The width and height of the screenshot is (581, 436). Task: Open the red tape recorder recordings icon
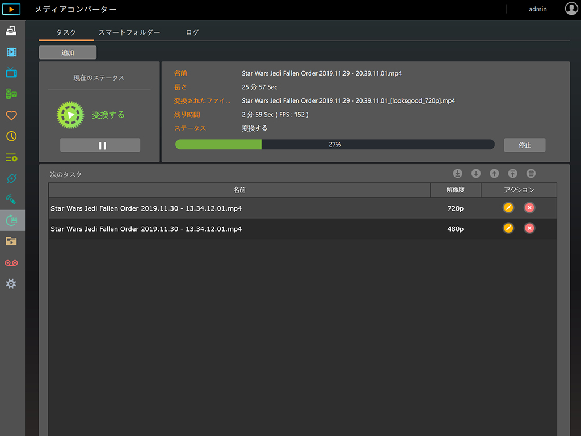coord(11,263)
